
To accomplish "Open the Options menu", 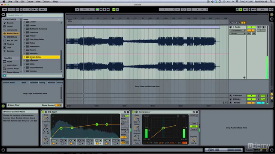I will pos(47,1).
